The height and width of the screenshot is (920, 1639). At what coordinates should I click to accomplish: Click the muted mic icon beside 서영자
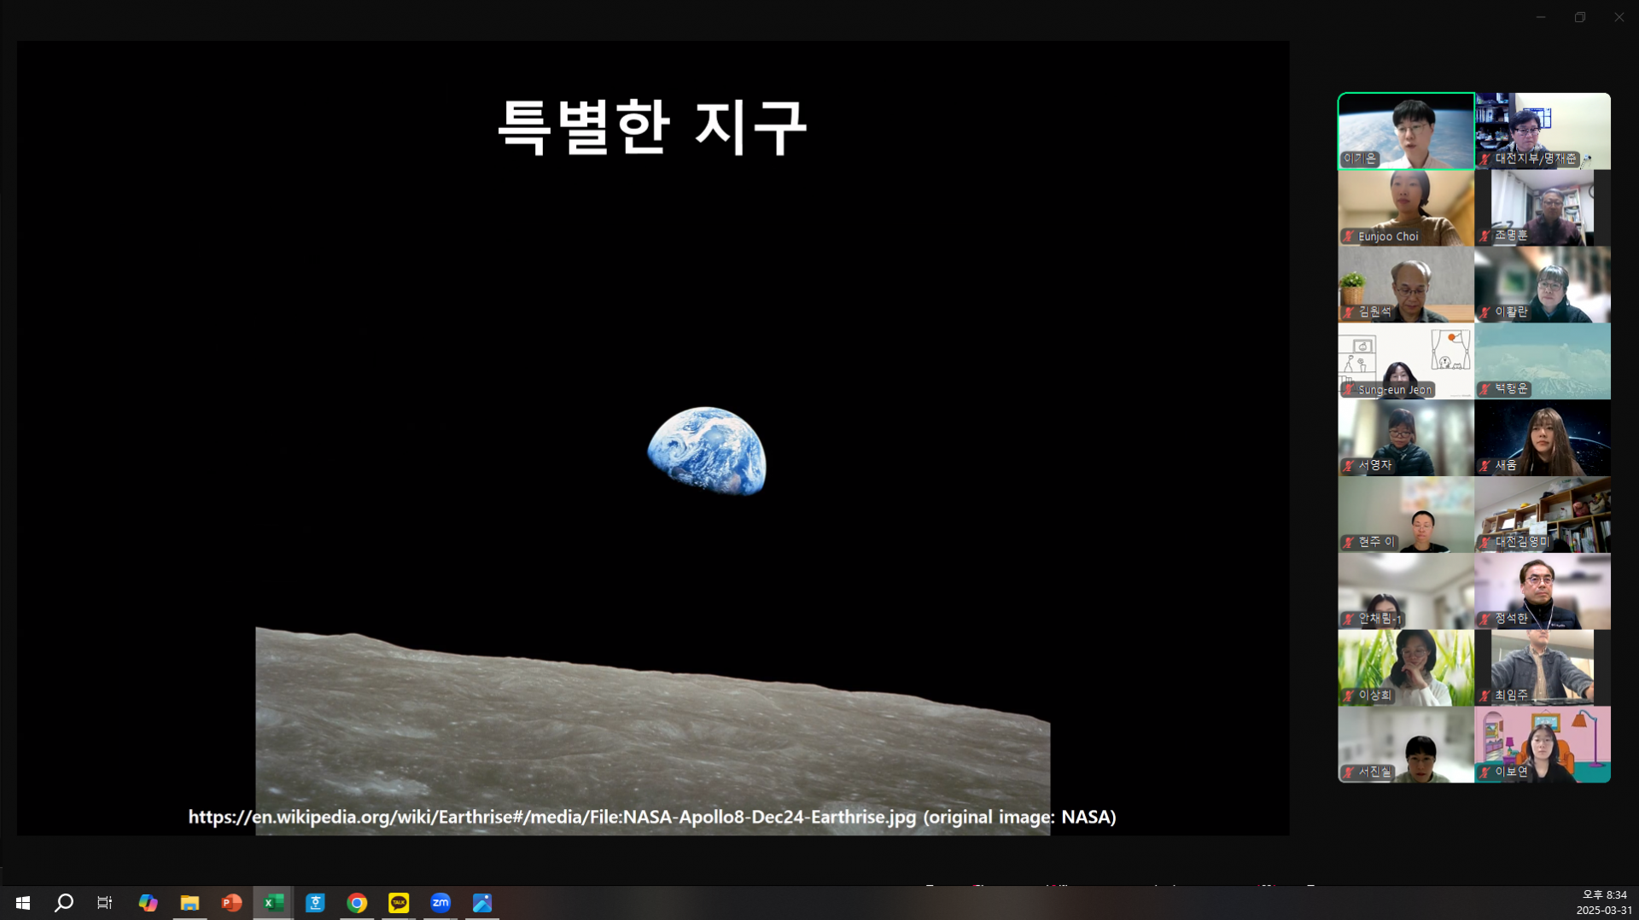(1349, 466)
